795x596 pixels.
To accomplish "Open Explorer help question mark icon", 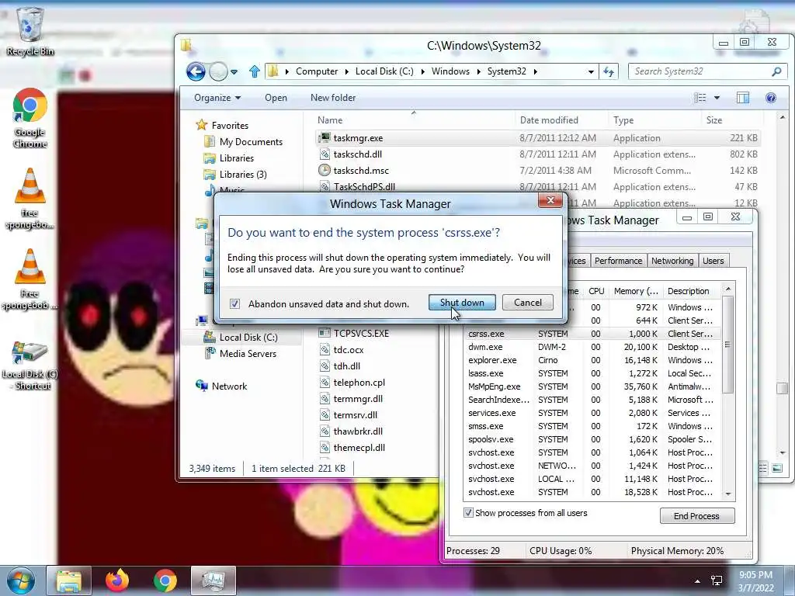I will click(771, 97).
